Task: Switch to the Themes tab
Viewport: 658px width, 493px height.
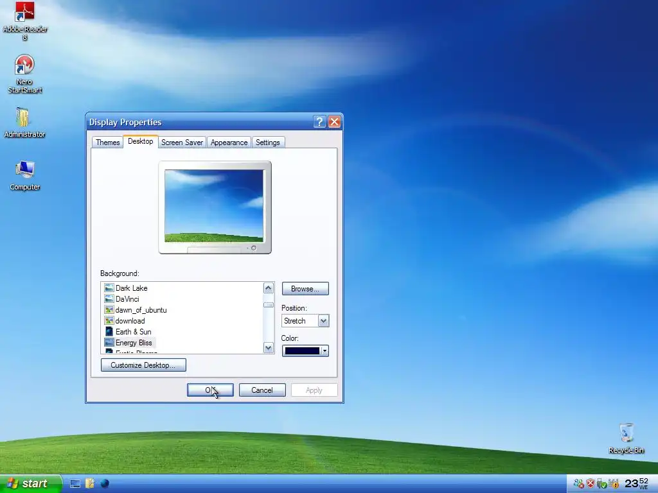Action: tap(107, 143)
